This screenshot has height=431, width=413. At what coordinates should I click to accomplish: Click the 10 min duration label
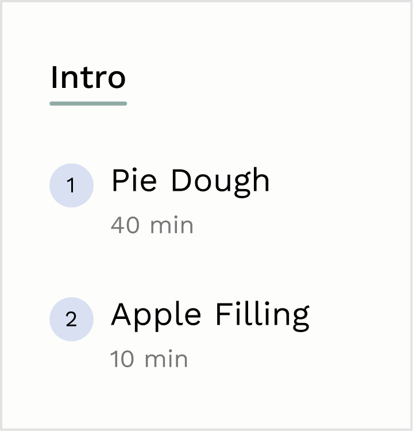pyautogui.click(x=149, y=359)
